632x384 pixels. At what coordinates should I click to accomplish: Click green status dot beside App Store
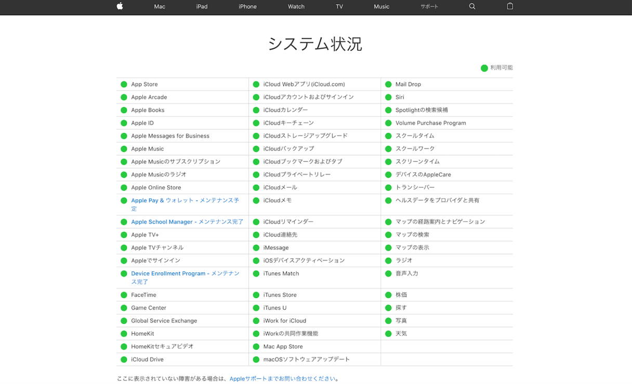(x=124, y=84)
